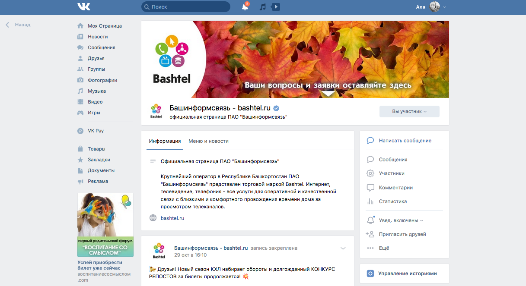
Task: Open the music note icon in header
Action: [x=262, y=7]
